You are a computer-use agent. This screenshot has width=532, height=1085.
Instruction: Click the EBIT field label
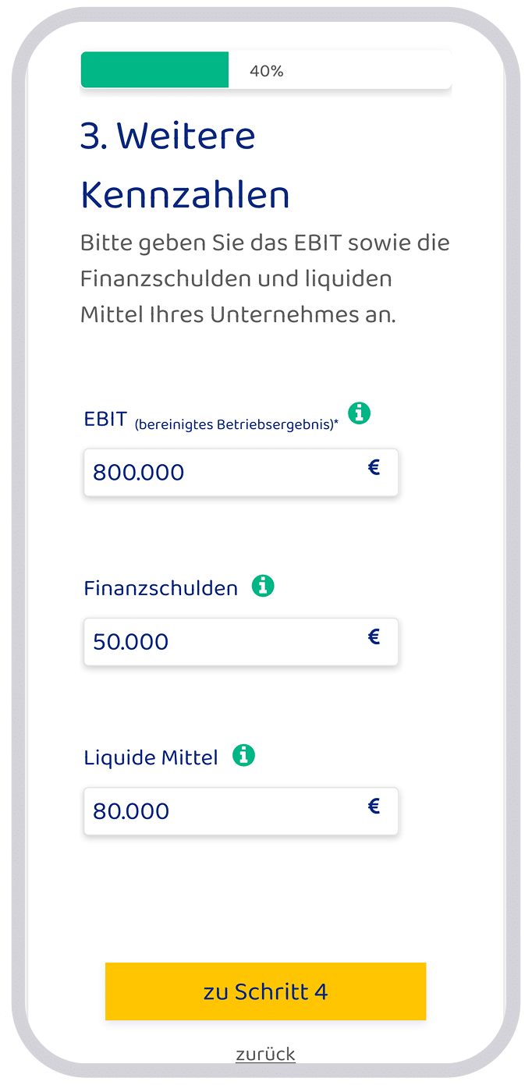105,420
